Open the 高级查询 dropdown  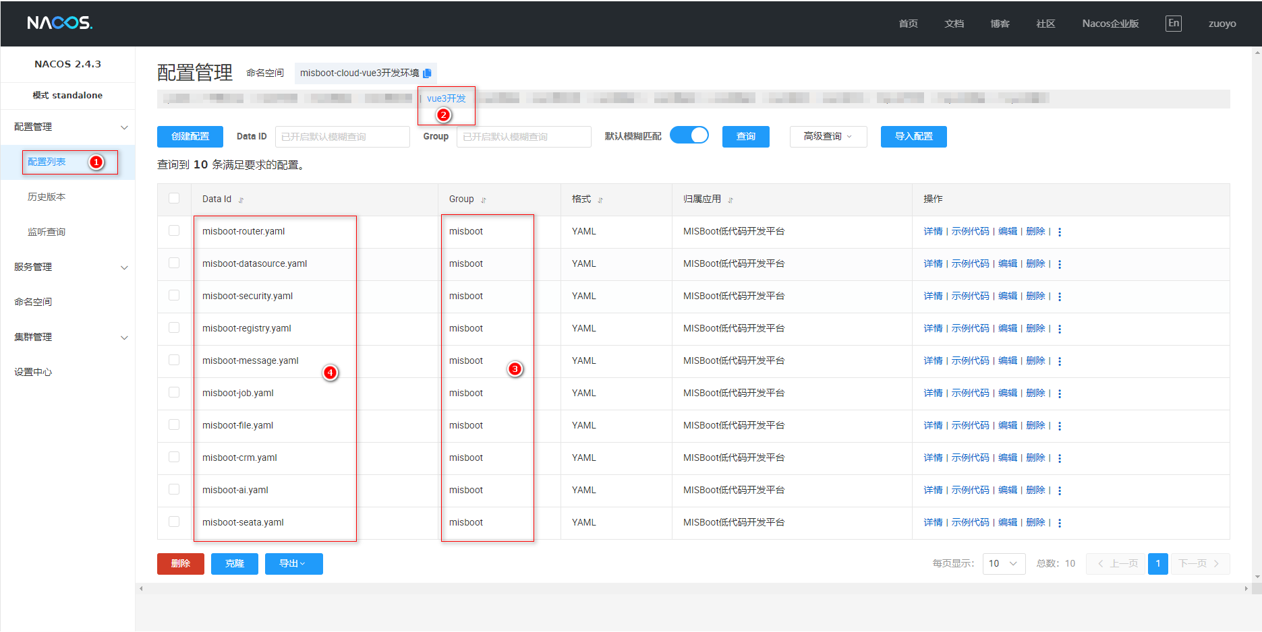click(x=828, y=137)
